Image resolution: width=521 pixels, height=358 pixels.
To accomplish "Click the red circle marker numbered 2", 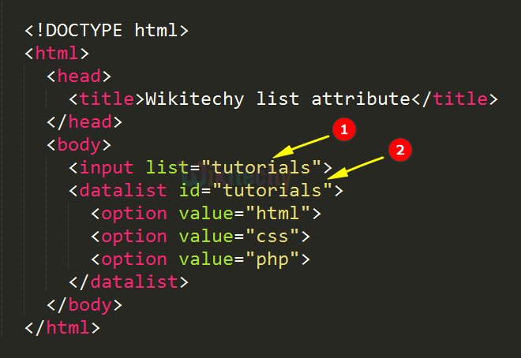I will tap(400, 151).
